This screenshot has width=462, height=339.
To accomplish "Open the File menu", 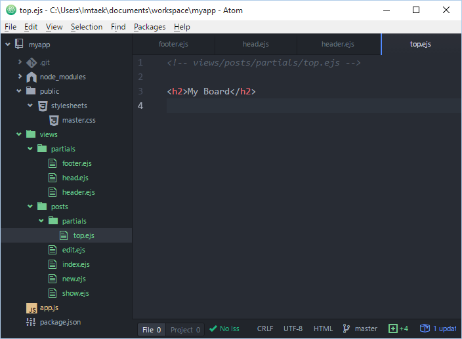I will (x=10, y=27).
